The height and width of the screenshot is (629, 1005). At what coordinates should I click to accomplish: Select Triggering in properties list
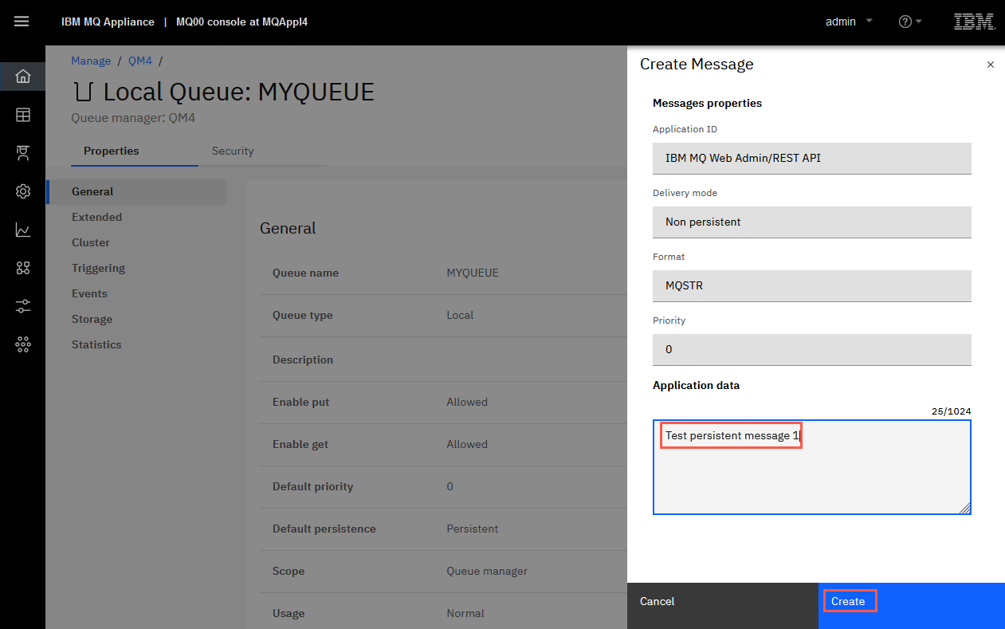pos(136,268)
